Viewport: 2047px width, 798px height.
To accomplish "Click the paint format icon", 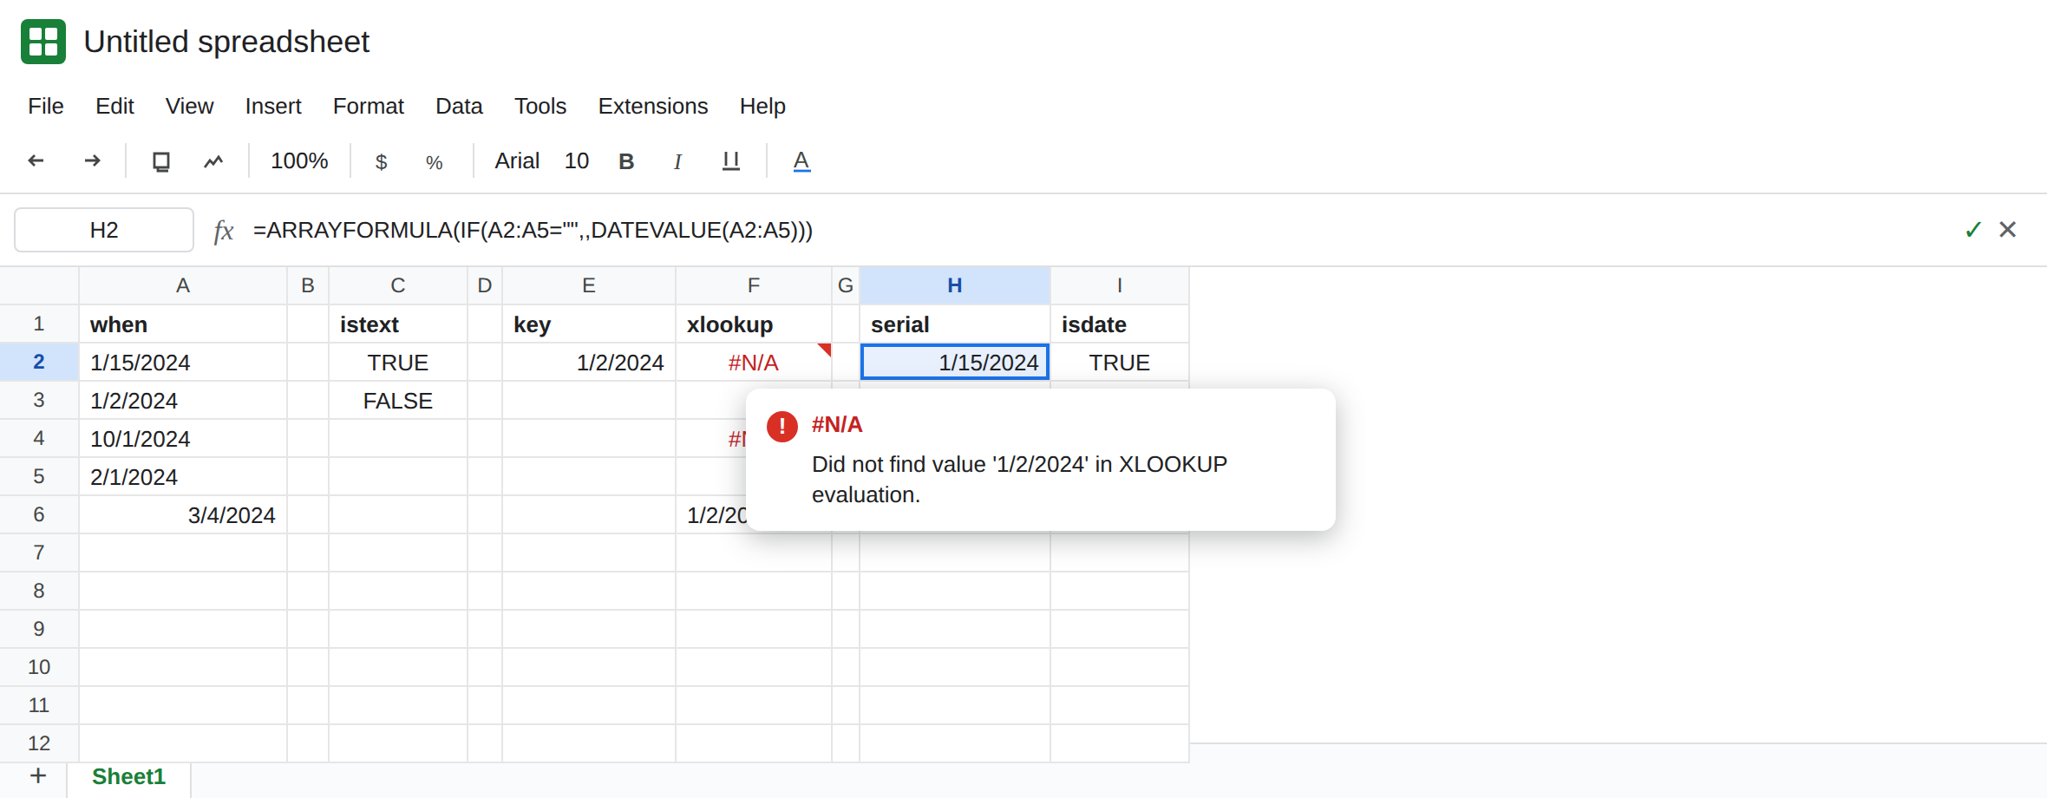I will [x=213, y=161].
